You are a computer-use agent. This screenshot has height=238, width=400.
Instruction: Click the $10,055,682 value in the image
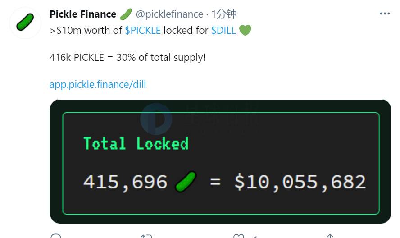300,182
